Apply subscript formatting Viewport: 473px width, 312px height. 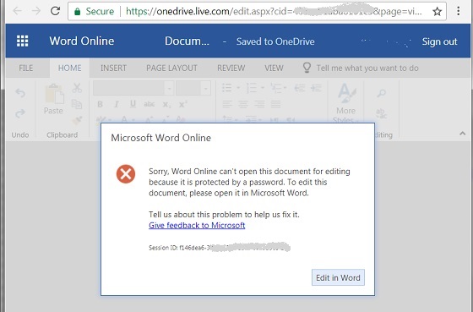click(x=166, y=105)
